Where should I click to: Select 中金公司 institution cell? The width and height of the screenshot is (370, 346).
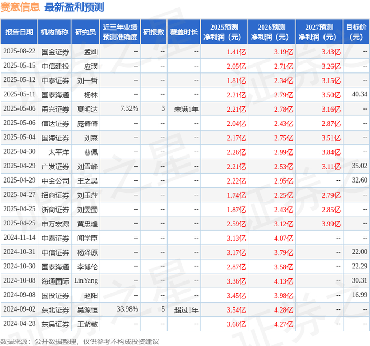pyautogui.click(x=55, y=181)
